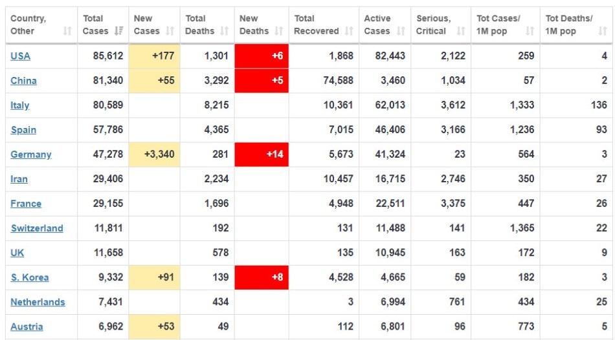
Task: Click Germany's red +14 new deaths cell
Action: (x=261, y=154)
